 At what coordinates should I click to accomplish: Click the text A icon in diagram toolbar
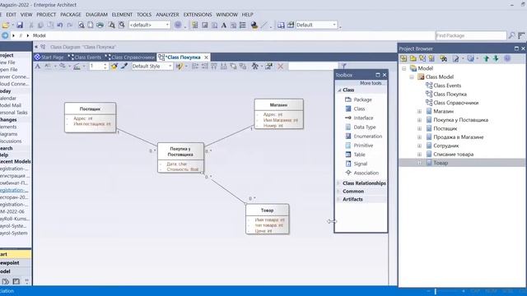pyautogui.click(x=38, y=66)
